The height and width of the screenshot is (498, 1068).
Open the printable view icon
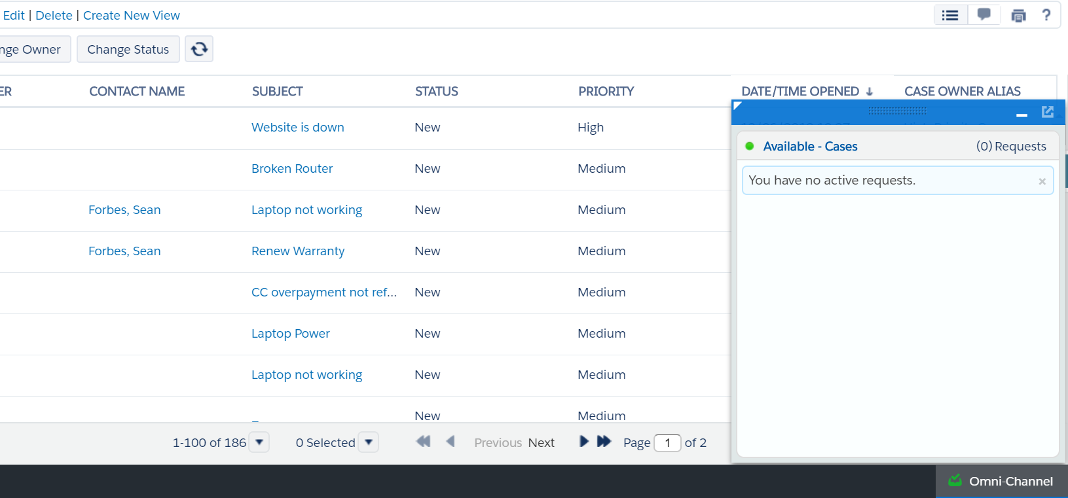(x=1018, y=16)
